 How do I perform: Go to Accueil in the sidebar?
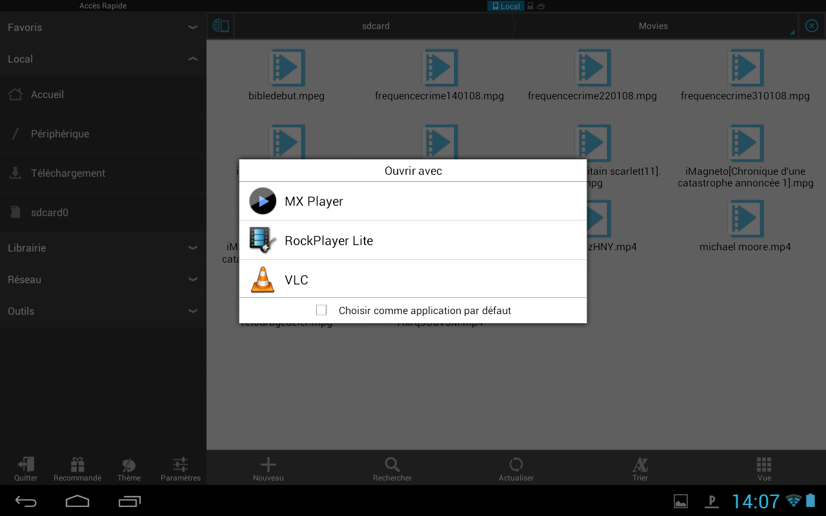point(103,94)
